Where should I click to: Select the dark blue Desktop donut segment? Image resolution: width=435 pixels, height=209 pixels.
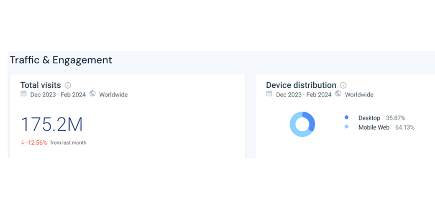pos(311,121)
